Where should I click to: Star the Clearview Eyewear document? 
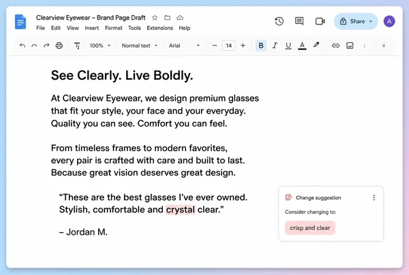[155, 18]
